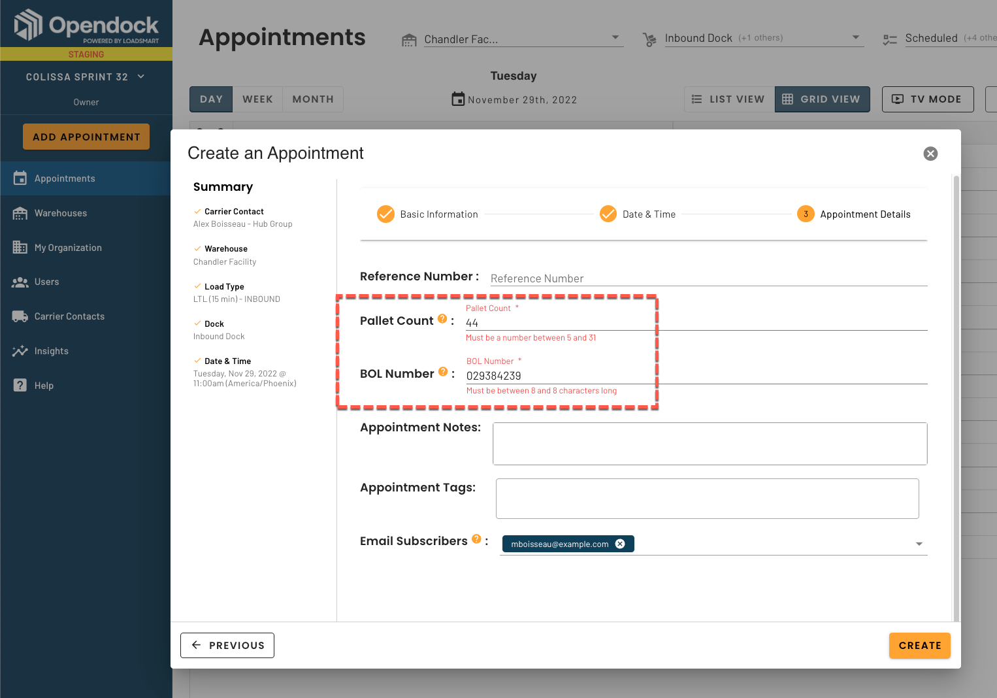Viewport: 997px width, 698px height.
Task: Click the Carrier Contact summary entry
Action: tap(243, 218)
